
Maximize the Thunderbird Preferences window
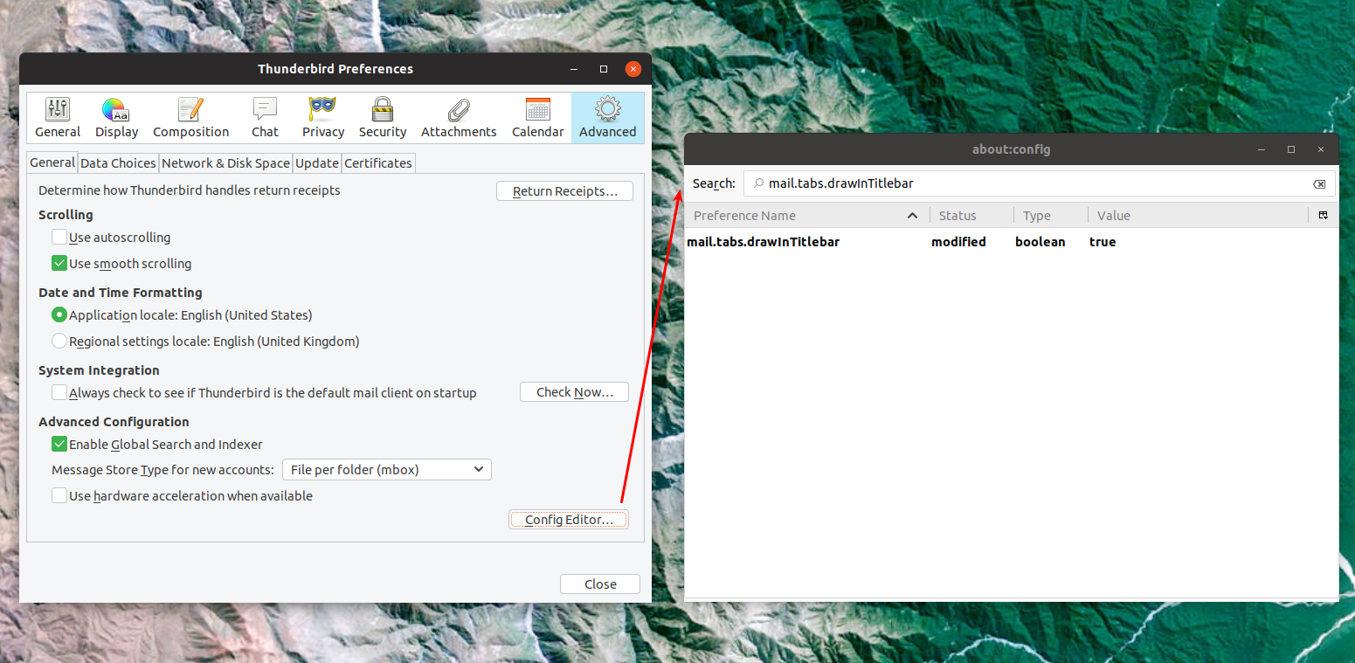603,69
